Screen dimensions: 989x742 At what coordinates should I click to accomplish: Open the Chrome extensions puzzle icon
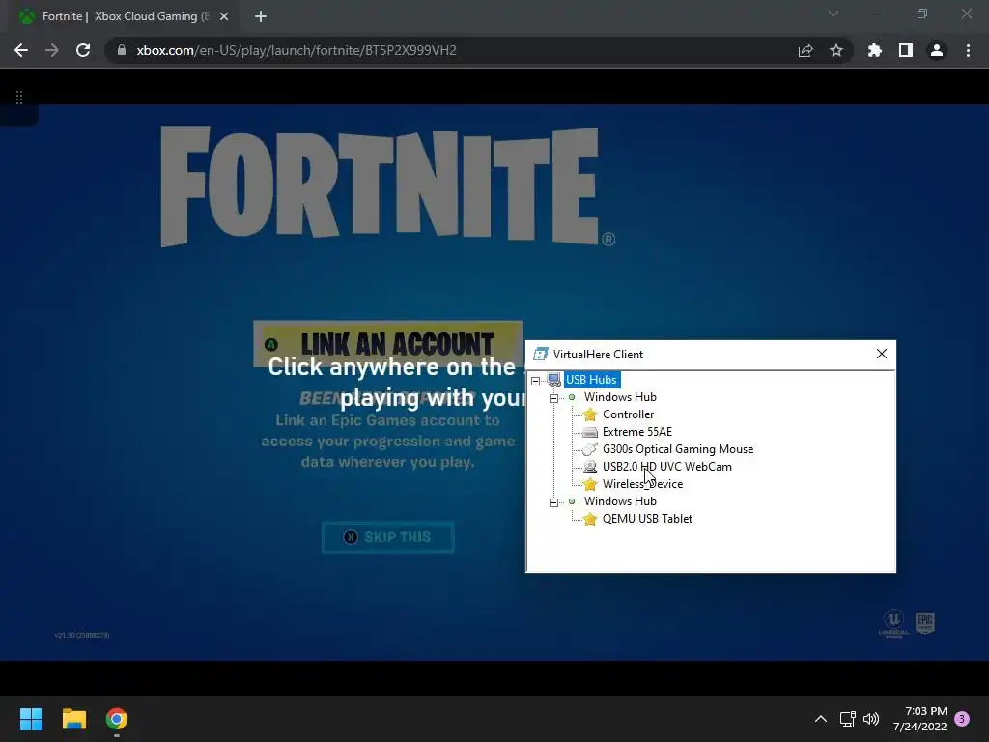click(x=874, y=50)
